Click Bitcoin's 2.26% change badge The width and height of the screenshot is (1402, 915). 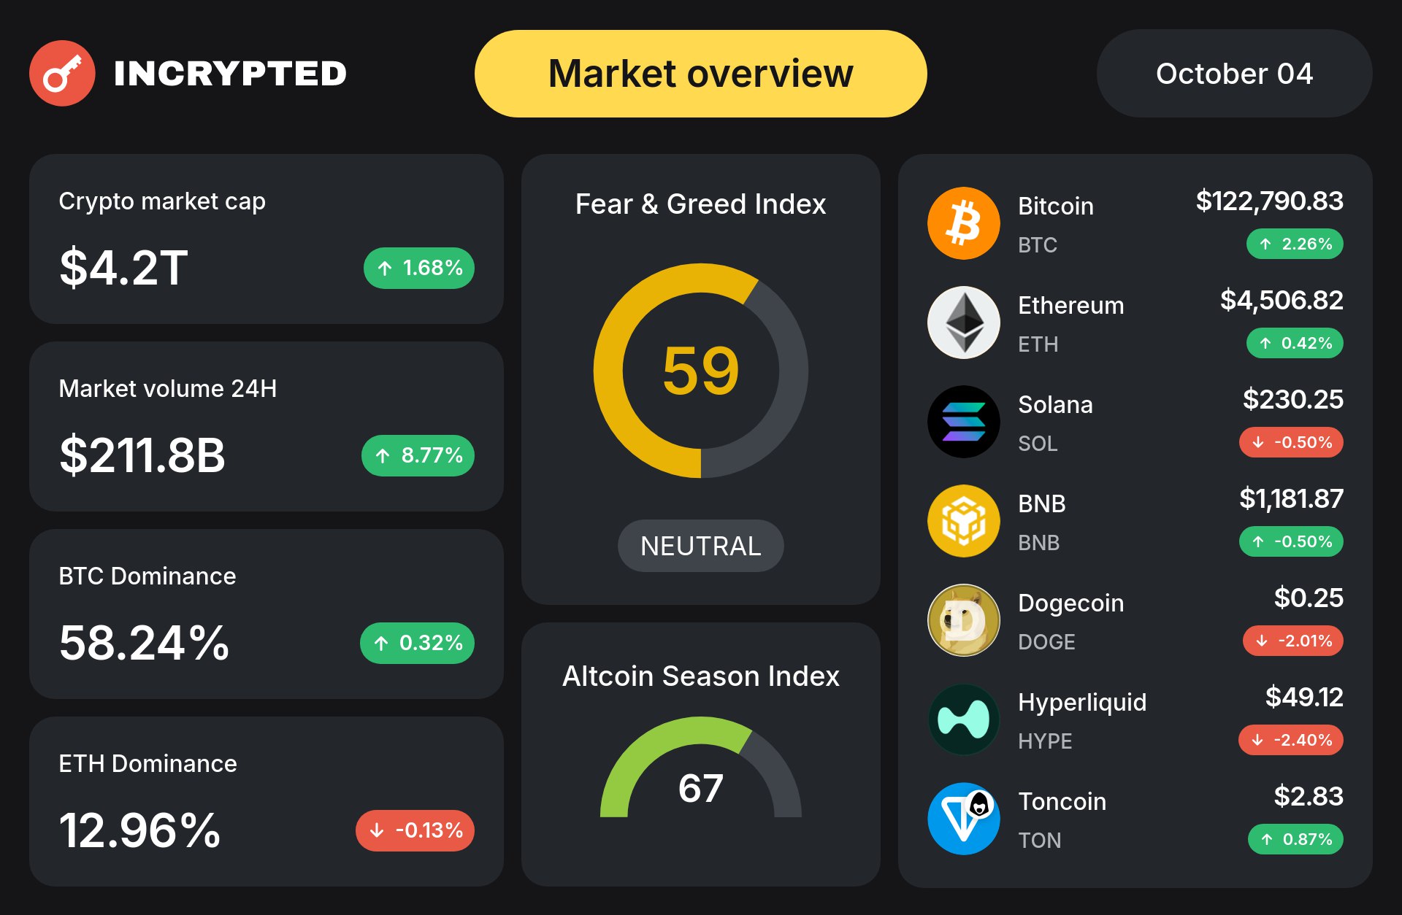coord(1295,244)
